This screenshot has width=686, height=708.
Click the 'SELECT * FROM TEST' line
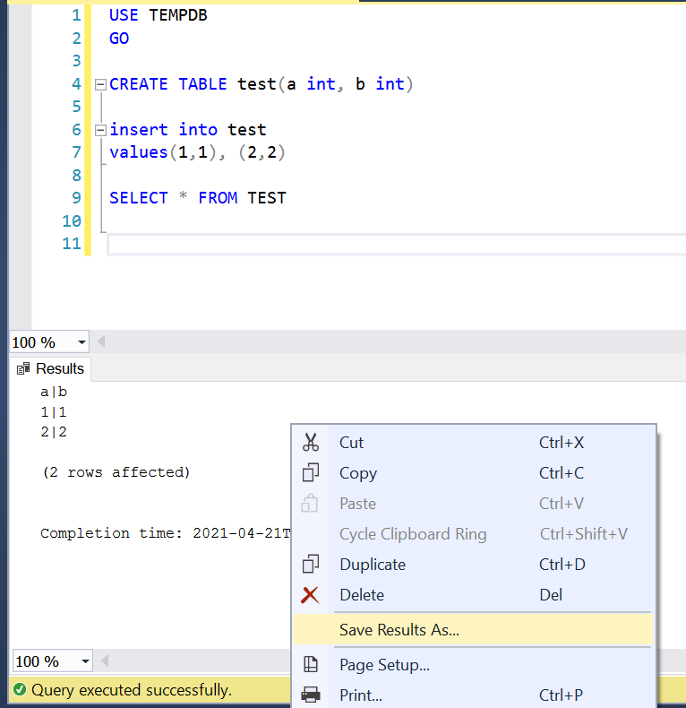(198, 198)
